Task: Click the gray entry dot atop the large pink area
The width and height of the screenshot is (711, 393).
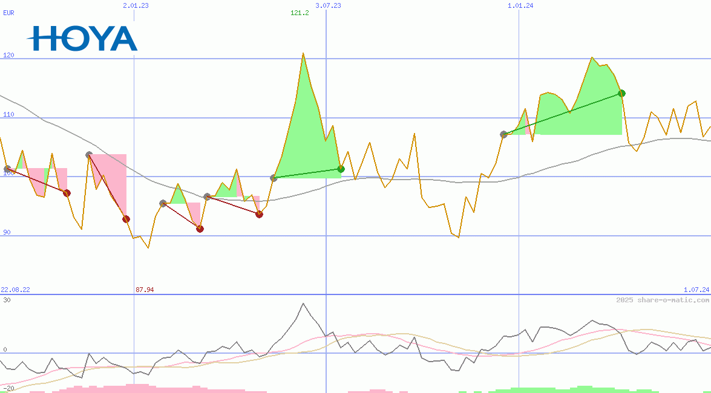Action: click(90, 155)
